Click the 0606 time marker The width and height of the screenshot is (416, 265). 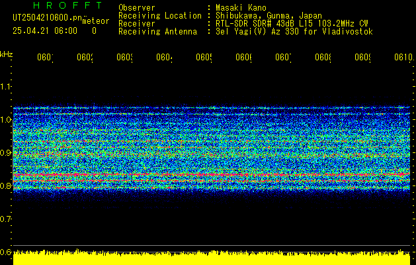click(x=243, y=57)
